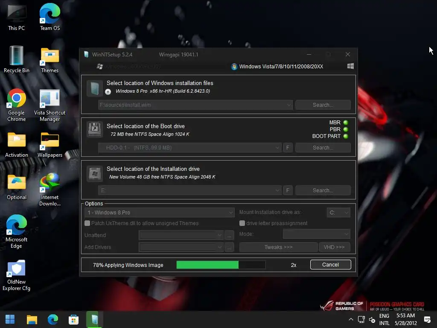Image resolution: width=437 pixels, height=328 pixels.
Task: Open the Mode dropdown
Action: coord(317,234)
